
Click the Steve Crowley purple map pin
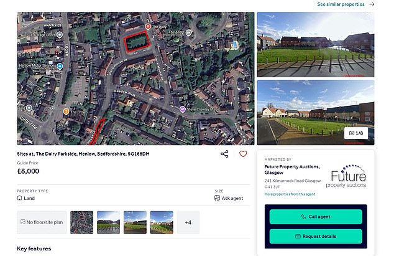coord(183,109)
